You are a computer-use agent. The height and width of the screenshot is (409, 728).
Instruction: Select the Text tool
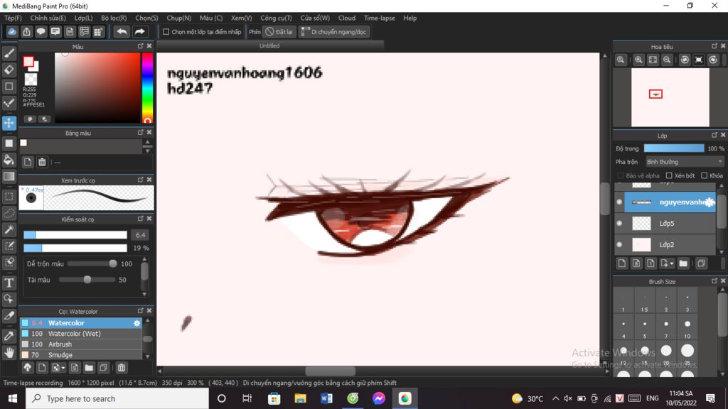pyautogui.click(x=9, y=283)
